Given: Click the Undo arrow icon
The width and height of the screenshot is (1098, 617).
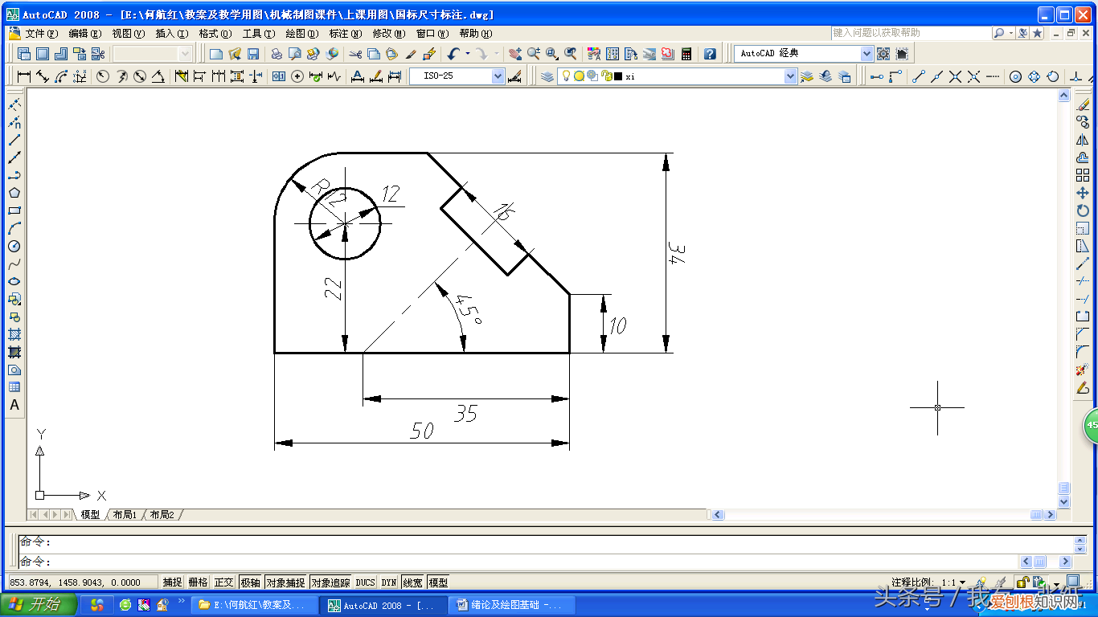Looking at the screenshot, I should (453, 54).
